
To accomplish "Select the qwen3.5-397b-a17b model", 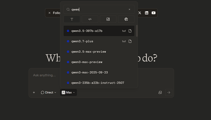I will 99,31.
